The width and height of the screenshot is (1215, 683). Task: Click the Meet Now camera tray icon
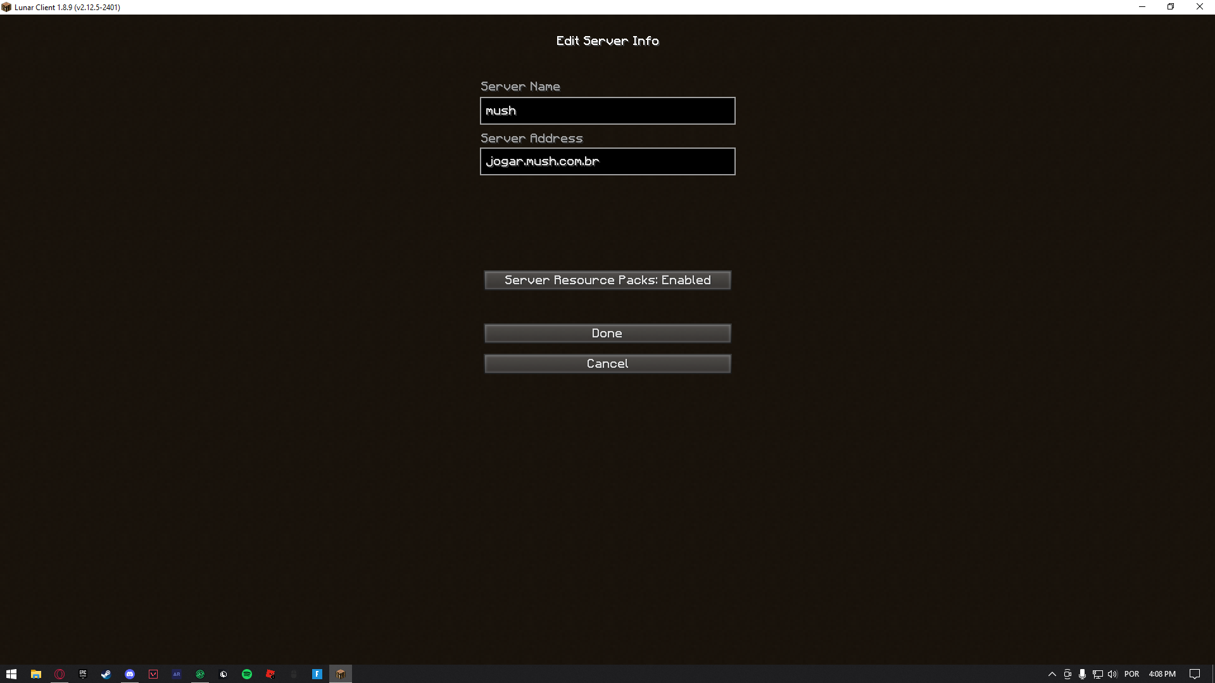pyautogui.click(x=1067, y=674)
